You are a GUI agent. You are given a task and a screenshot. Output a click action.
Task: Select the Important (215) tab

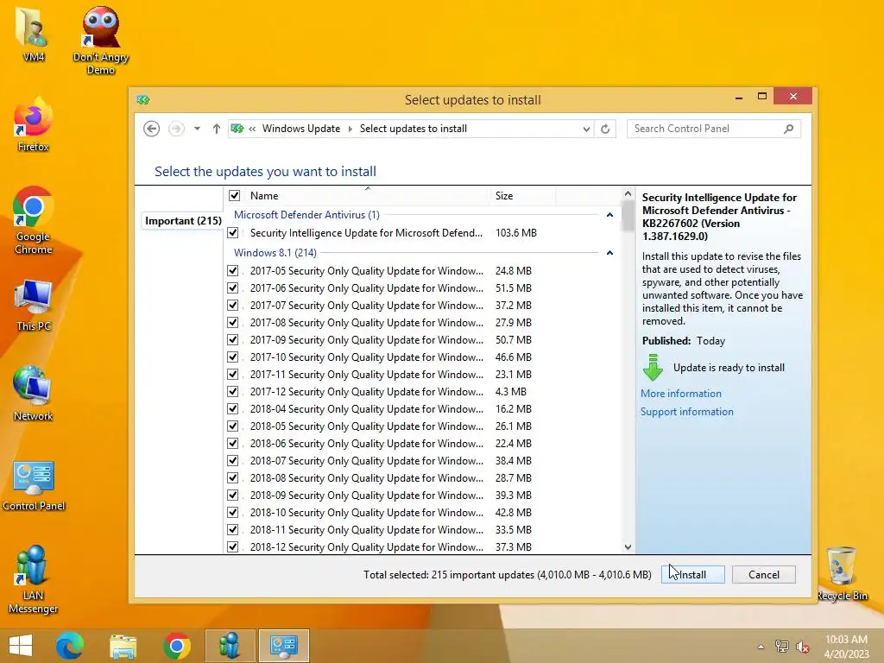coord(183,220)
